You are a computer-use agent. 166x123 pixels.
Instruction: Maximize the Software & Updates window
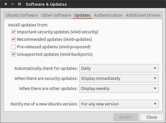tap(19, 4)
